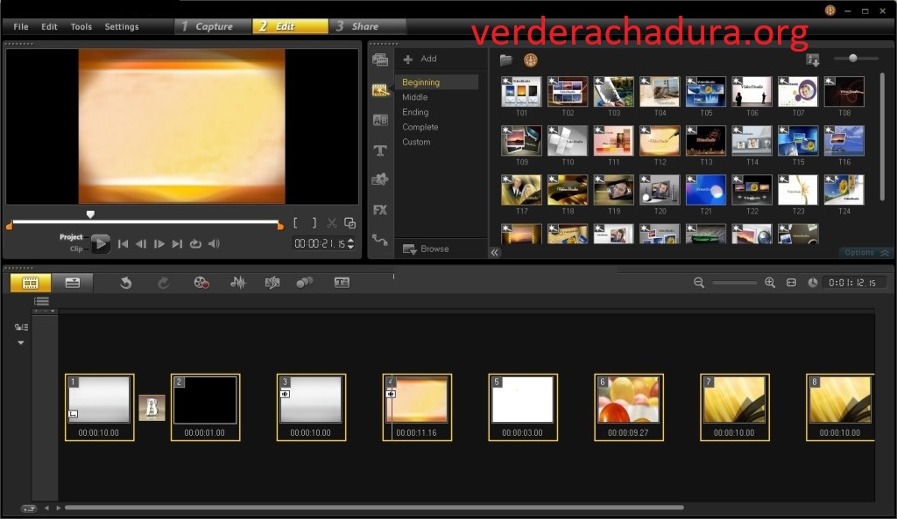Click the Undo arrow in timeline toolbar
Viewport: 897px width, 519px height.
126,283
